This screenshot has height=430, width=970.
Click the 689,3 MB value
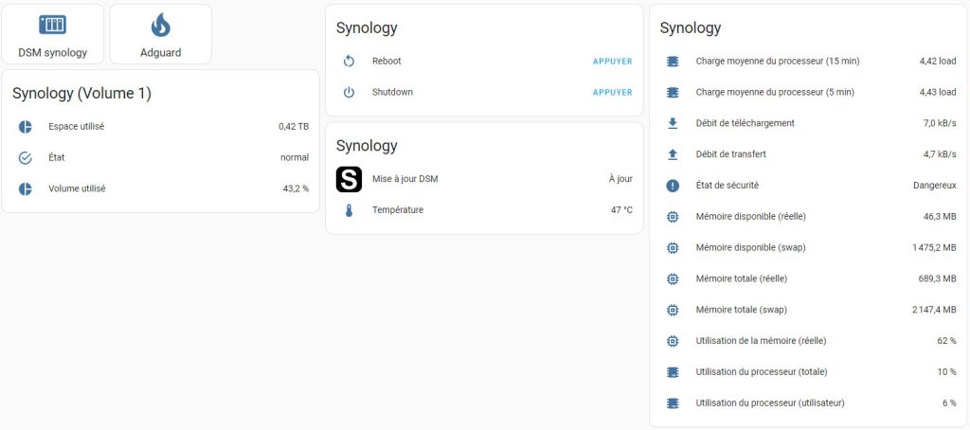click(x=937, y=278)
